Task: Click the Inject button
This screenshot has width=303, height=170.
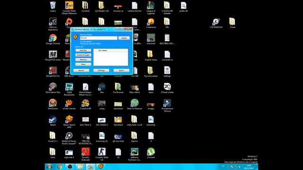Action: (x=121, y=70)
